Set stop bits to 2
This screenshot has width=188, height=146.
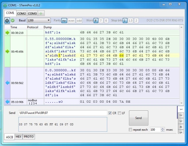(x=136, y=21)
